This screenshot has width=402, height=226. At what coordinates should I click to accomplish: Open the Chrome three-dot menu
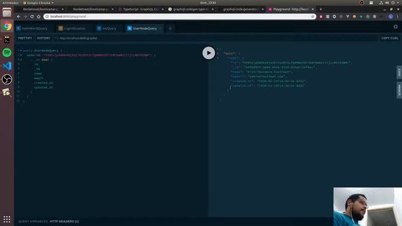pos(398,16)
